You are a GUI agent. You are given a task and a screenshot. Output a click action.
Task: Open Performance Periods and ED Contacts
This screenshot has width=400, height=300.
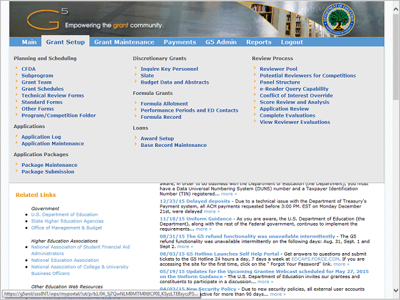(x=189, y=110)
